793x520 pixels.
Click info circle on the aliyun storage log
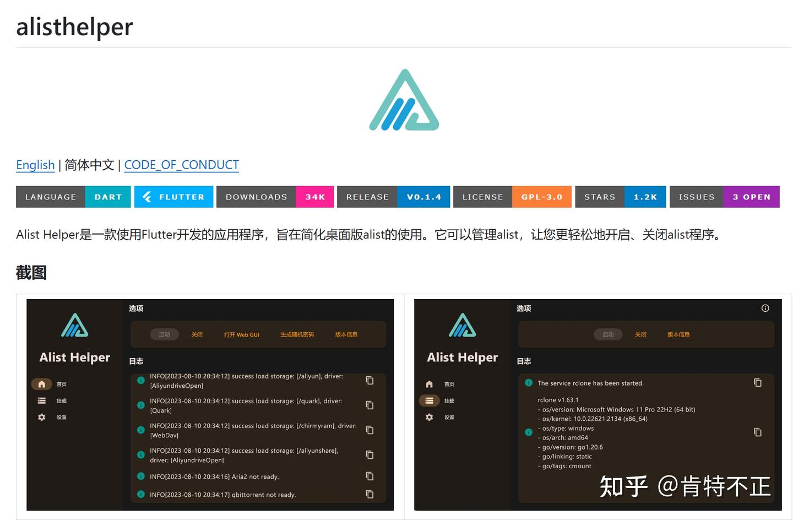click(x=142, y=380)
